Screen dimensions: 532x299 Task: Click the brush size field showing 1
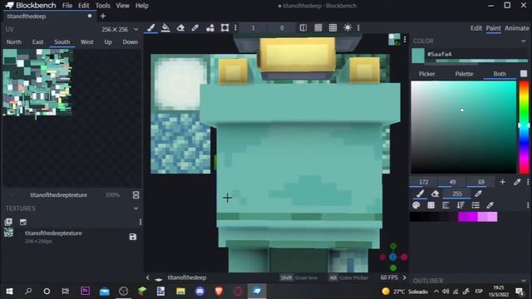tap(253, 28)
